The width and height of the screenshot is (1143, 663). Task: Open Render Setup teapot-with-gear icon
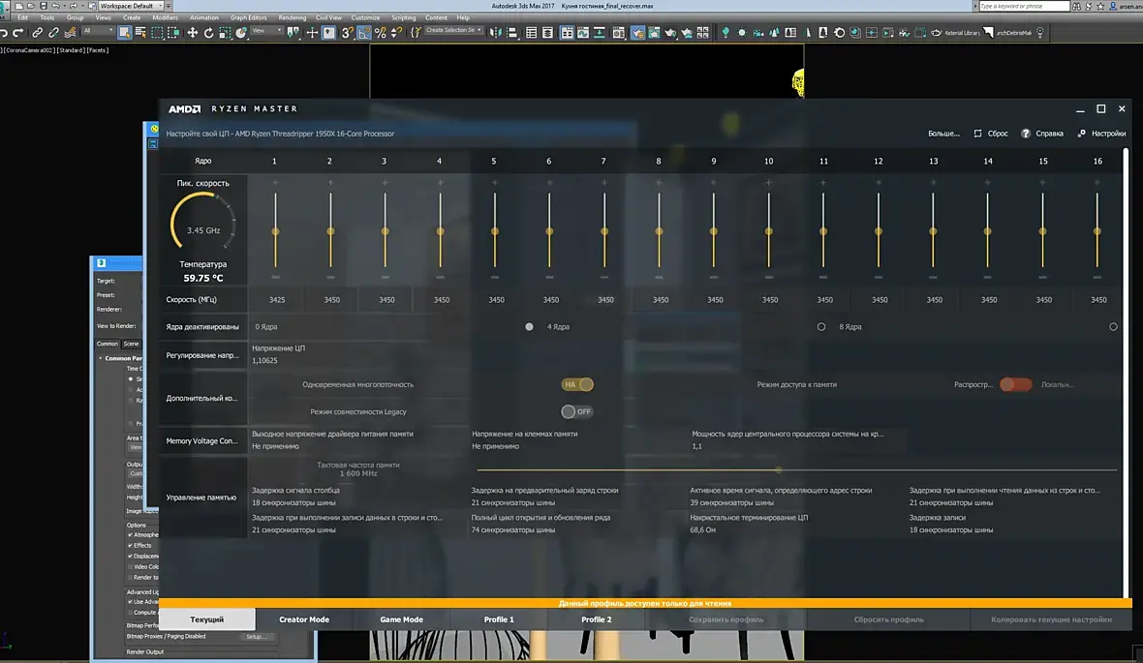click(637, 33)
